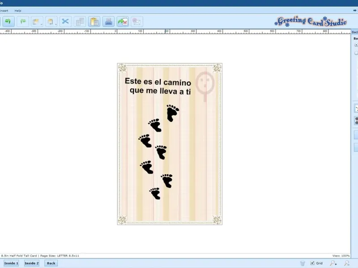Send the object backward in layer order
Screen dimensions: 358x268
point(50,21)
